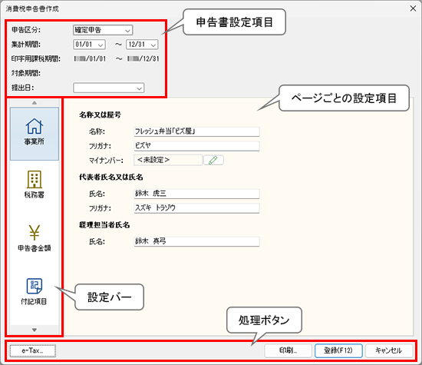Click the green pencil マイナンバー edit icon
The height and width of the screenshot is (365, 422).
coord(213,160)
